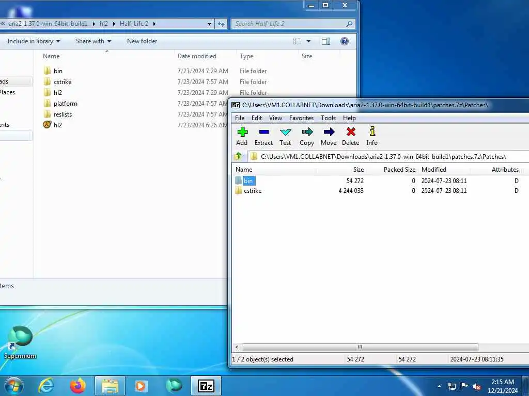Open the Help menu in 7-Zip
Viewport: 529px width, 396px height.
click(x=349, y=118)
